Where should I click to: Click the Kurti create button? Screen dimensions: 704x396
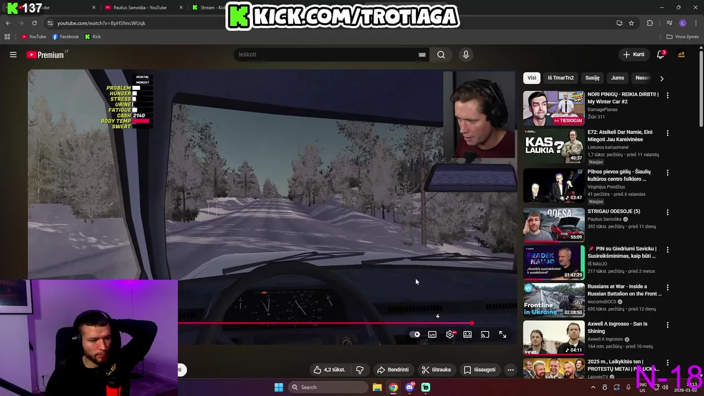point(633,54)
